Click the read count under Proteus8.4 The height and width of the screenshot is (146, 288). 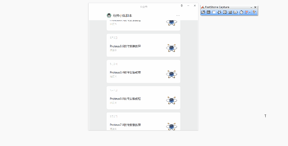[x=113, y=77]
